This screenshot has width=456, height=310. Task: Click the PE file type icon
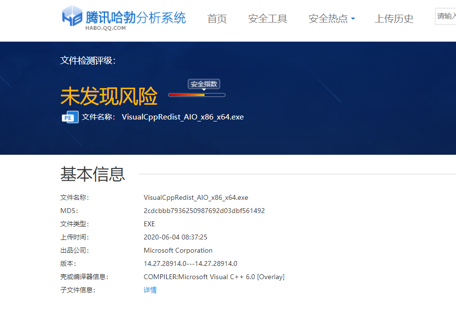[x=70, y=117]
